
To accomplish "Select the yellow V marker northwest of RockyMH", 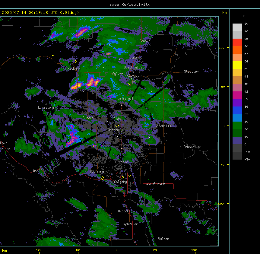I will pos(53,56).
